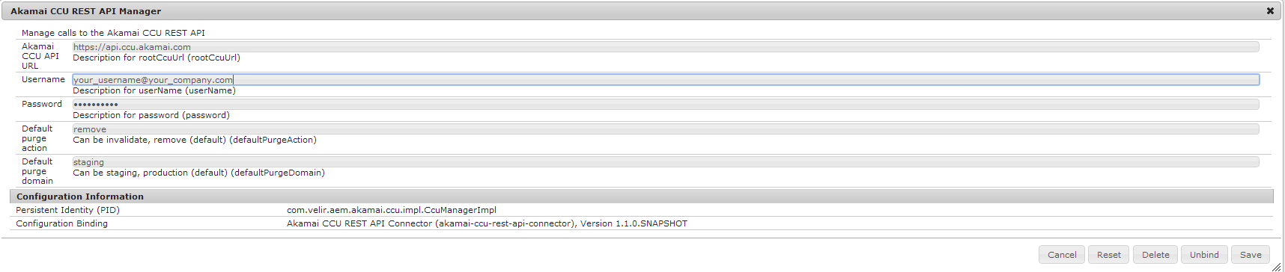Select the Password input field
Viewport: 1285px width, 272px height.
coord(666,105)
